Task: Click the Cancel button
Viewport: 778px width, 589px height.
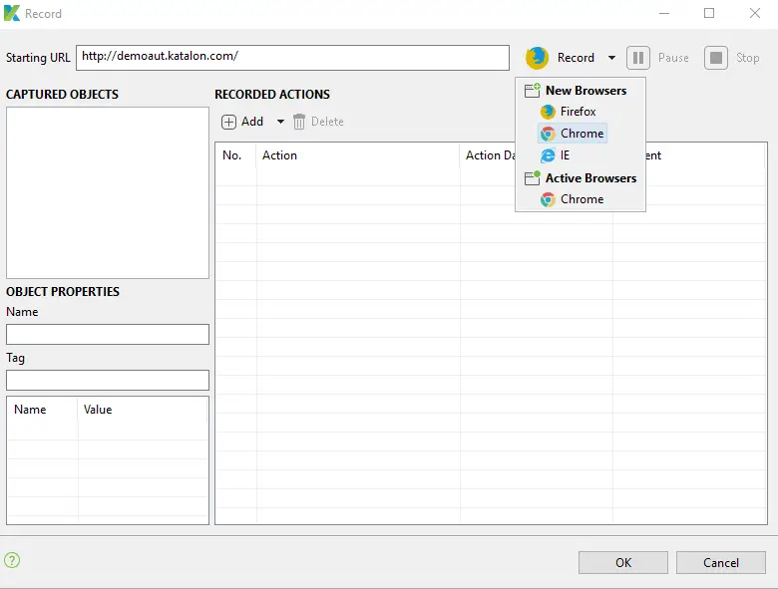Action: pyautogui.click(x=721, y=563)
